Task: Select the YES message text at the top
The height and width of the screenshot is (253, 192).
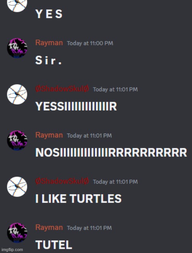Action: 49,14
